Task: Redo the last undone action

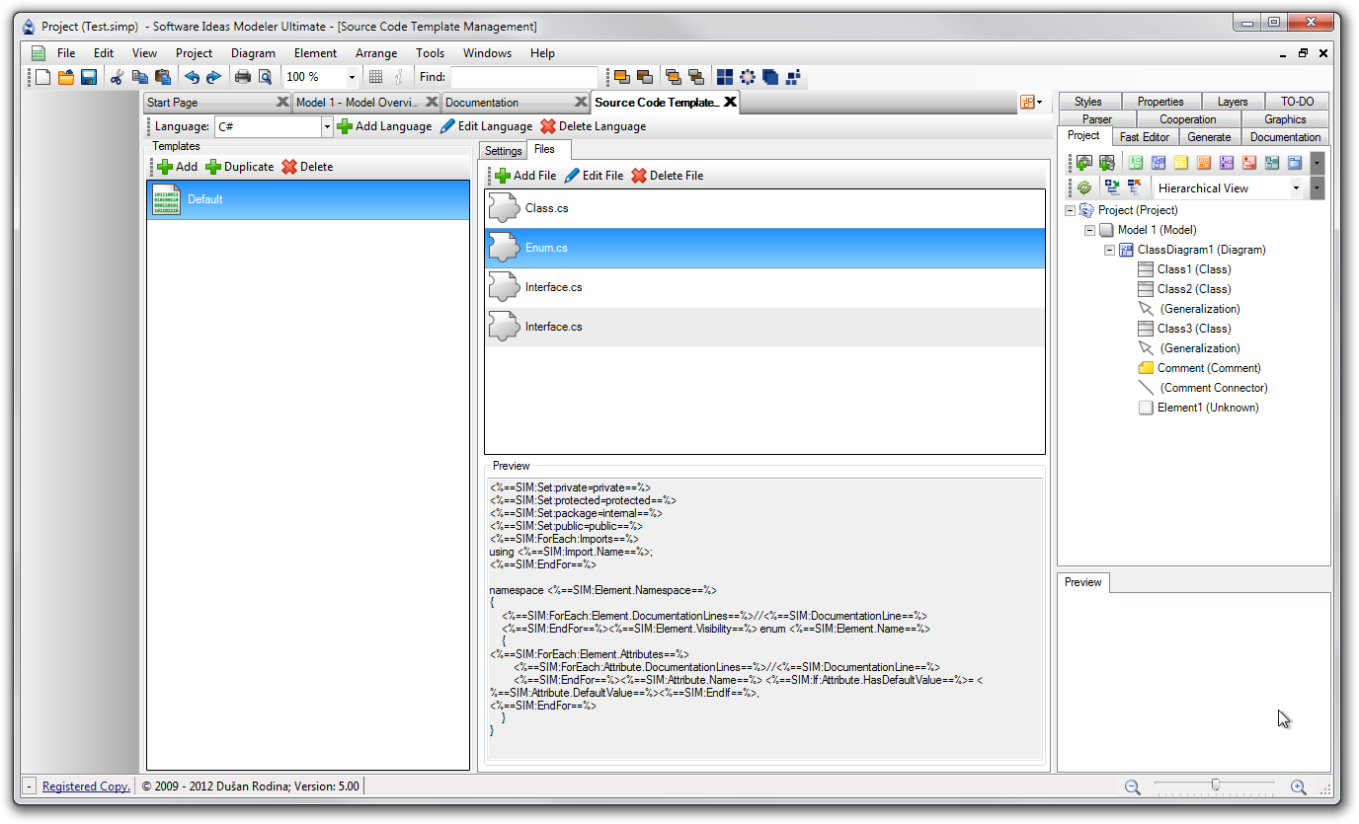Action: point(213,77)
